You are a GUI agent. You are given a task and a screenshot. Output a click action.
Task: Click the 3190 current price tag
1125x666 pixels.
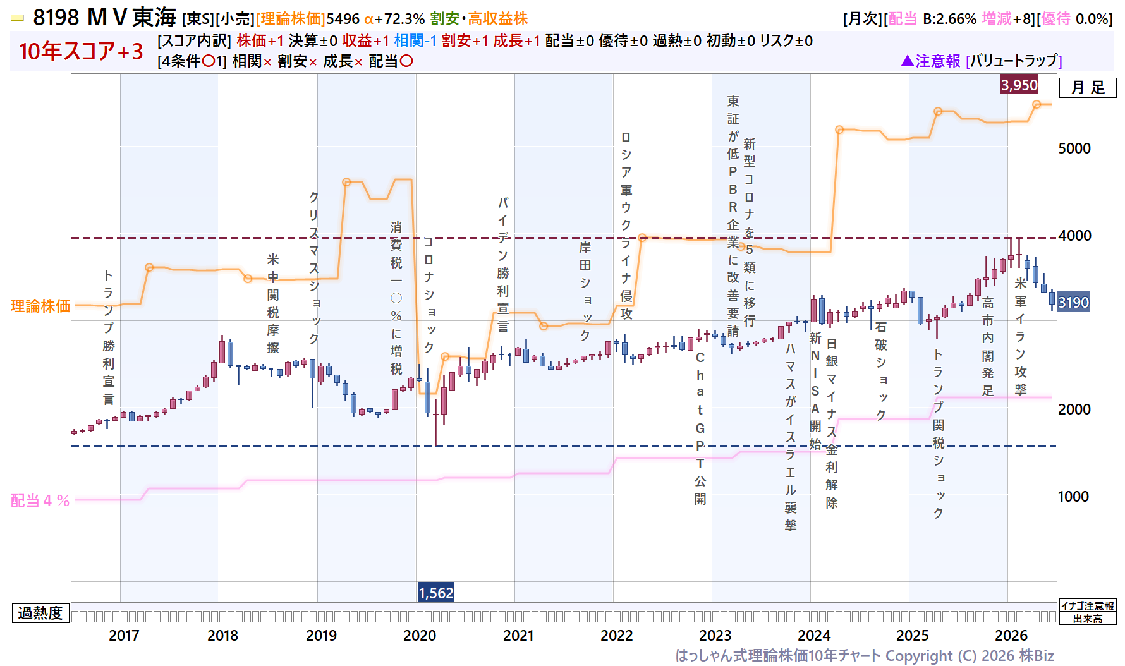point(1073,302)
